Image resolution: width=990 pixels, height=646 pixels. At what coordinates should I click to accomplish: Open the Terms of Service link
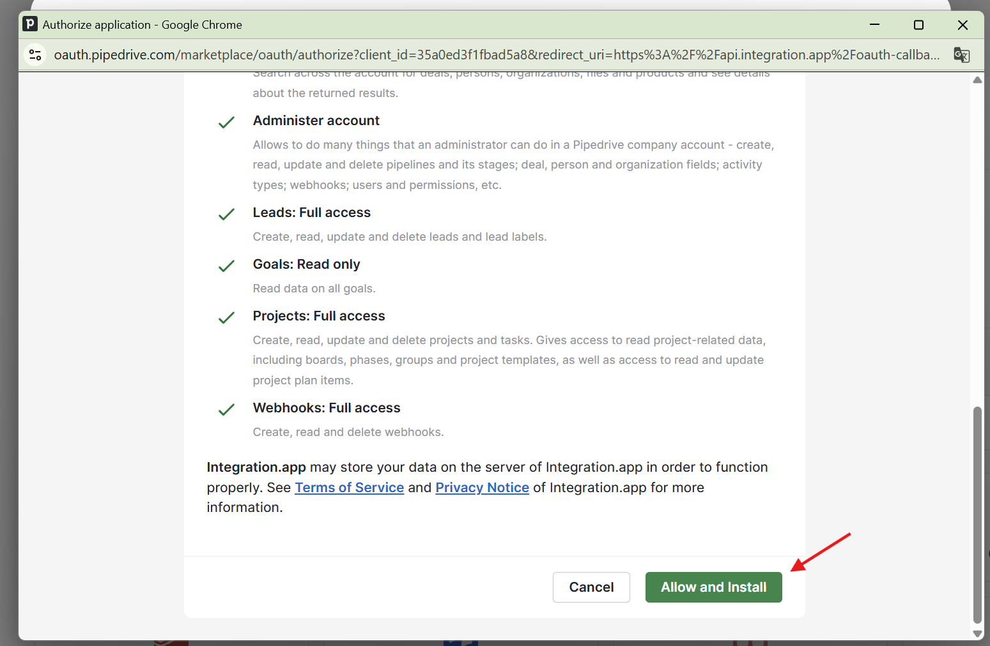(349, 488)
